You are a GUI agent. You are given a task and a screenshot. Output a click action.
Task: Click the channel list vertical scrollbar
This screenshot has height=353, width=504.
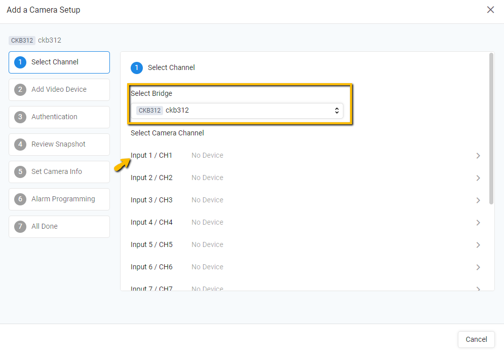[491, 129]
